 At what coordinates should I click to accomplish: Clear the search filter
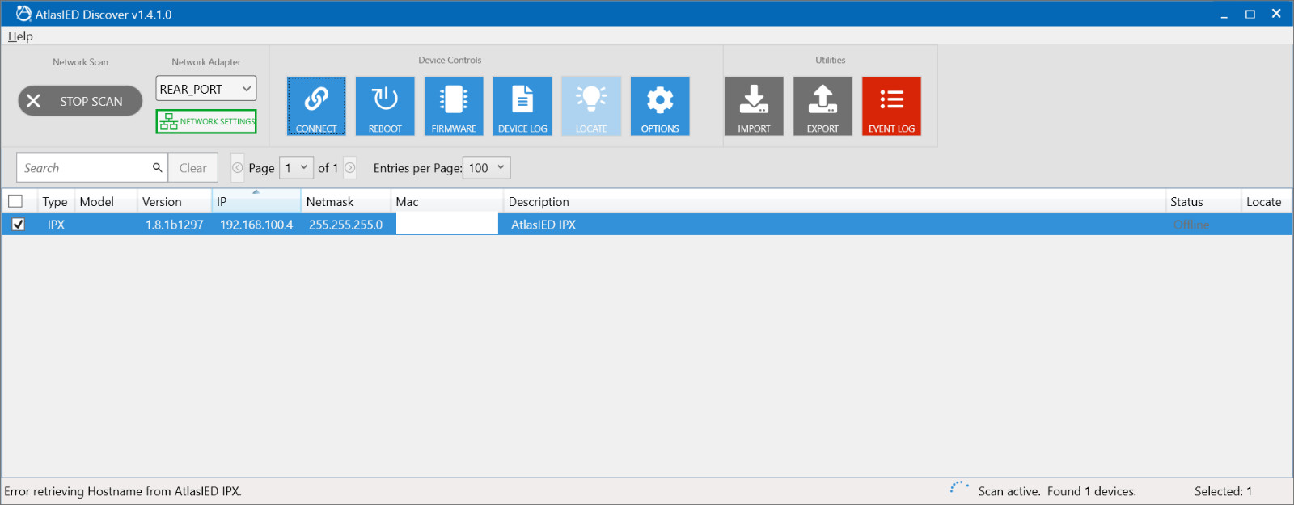coord(192,168)
